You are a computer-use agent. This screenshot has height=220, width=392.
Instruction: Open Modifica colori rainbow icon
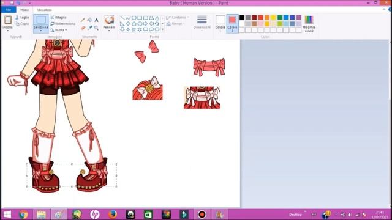(309, 20)
